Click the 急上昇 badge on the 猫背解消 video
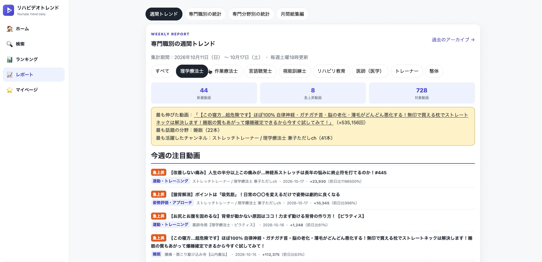The height and width of the screenshot is (262, 542). (x=159, y=194)
